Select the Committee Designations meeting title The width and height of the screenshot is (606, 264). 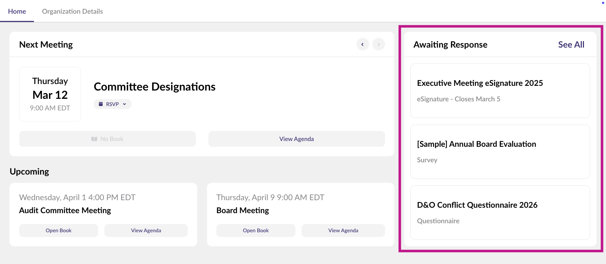[x=155, y=87]
